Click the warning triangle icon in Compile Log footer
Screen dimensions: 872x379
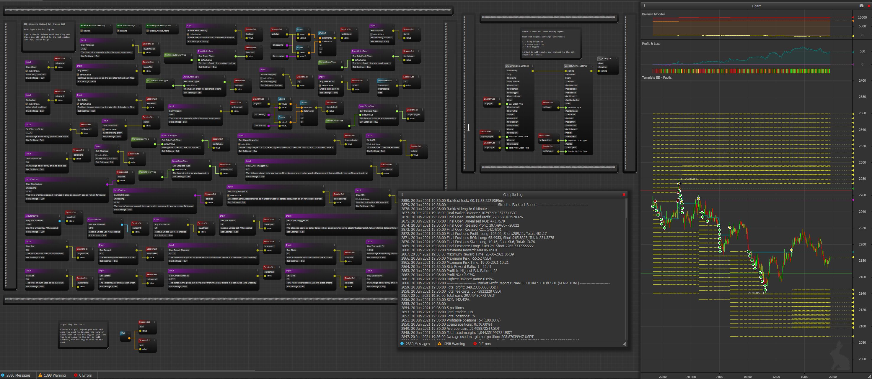click(439, 344)
